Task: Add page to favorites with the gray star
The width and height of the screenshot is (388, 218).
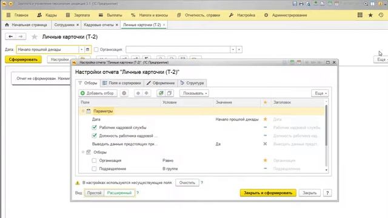Action: click(x=35, y=37)
